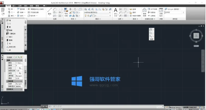
Task: Expand the Inquiry (查询) panel dropdown
Action: pyautogui.click(x=135, y=19)
